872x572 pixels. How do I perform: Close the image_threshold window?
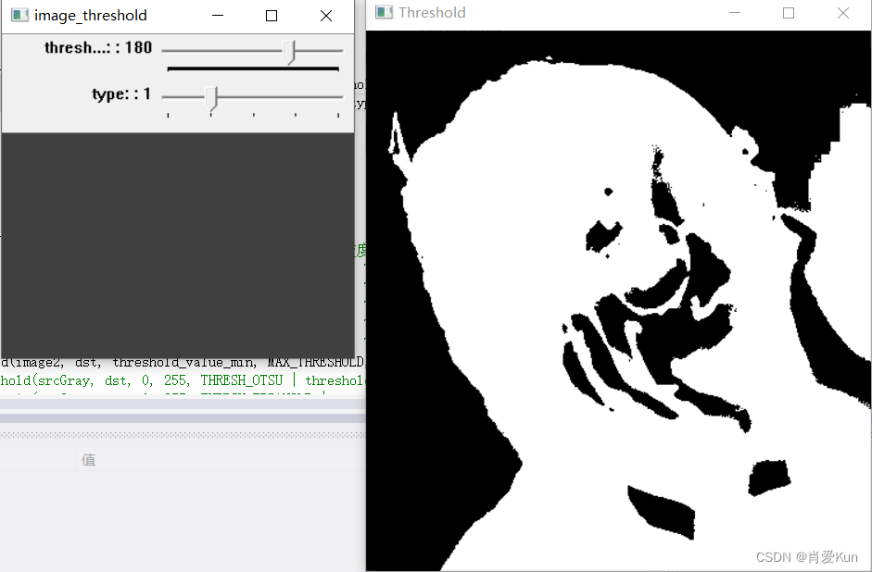(326, 16)
